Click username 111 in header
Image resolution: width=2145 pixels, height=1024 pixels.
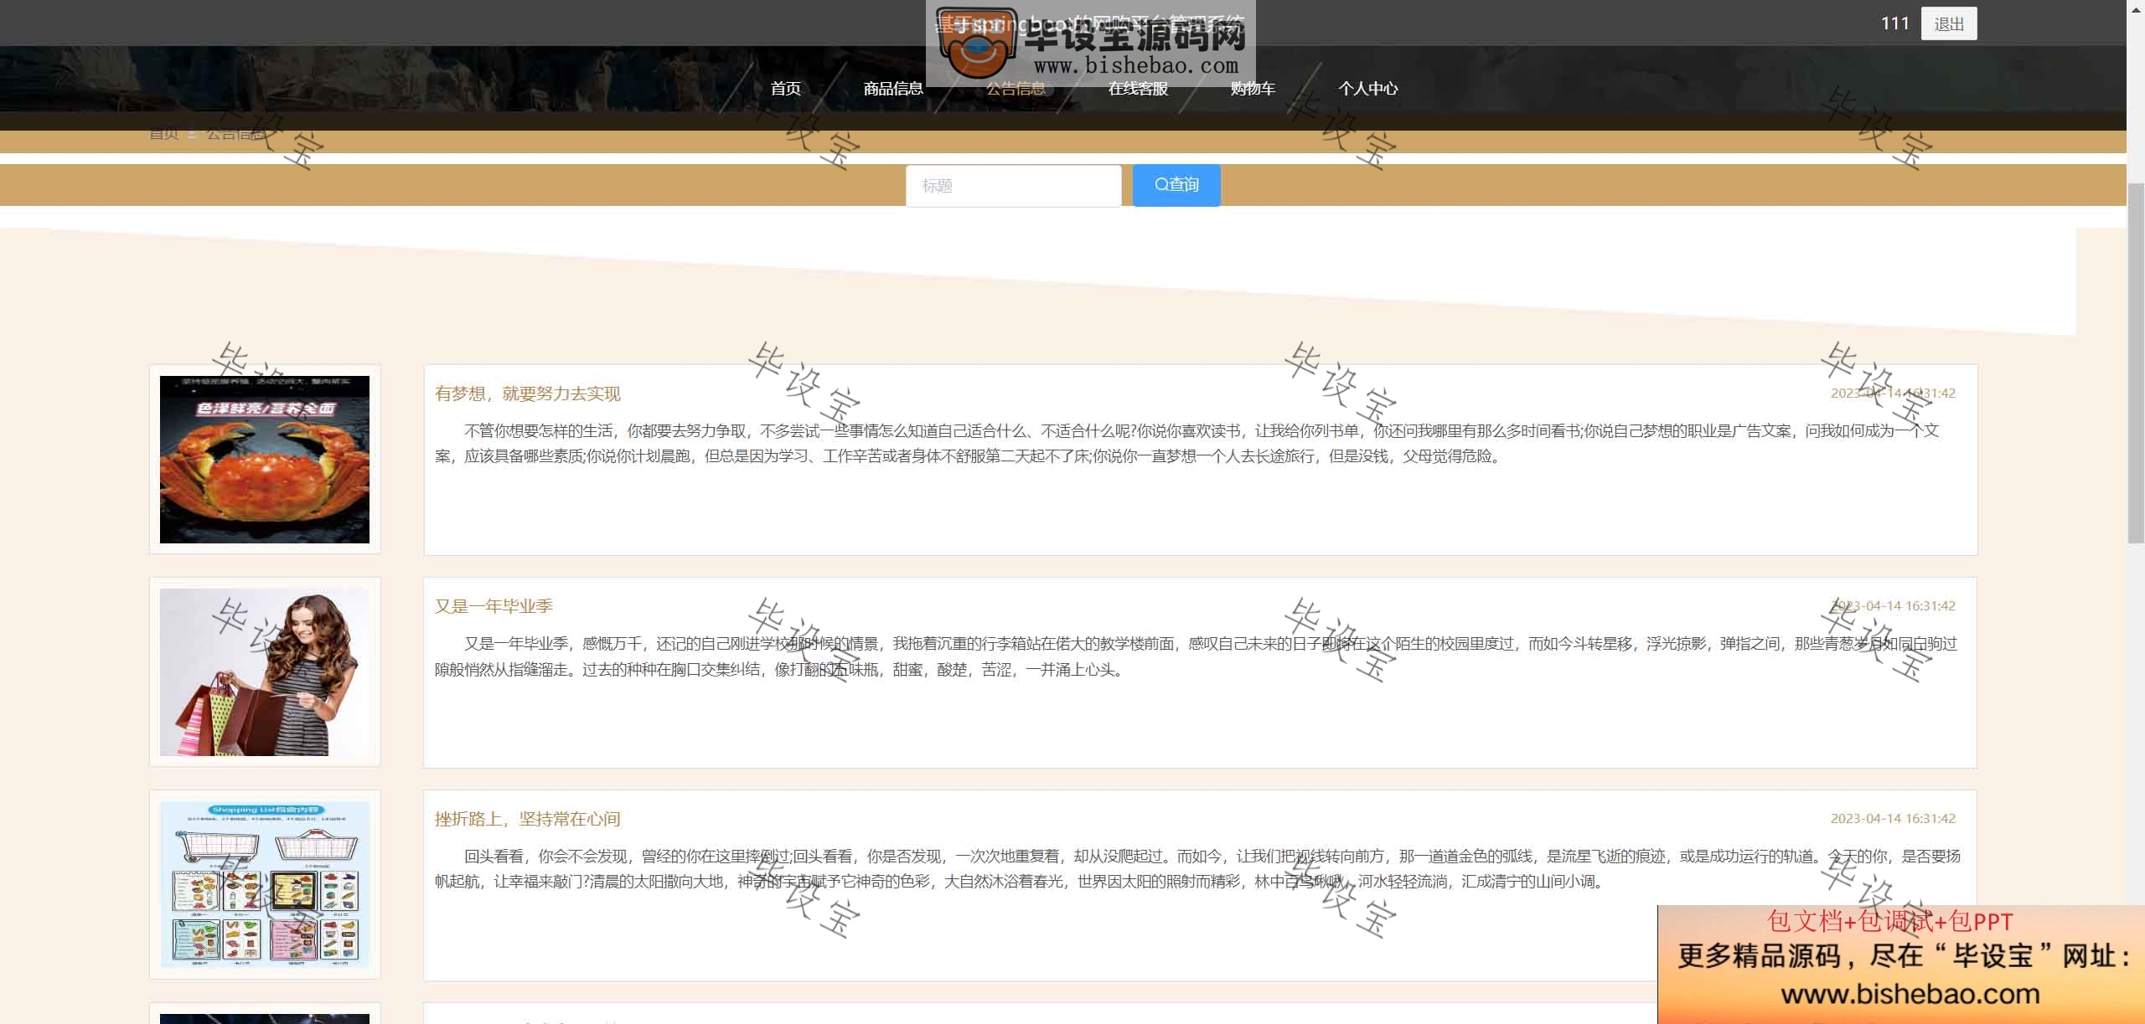coord(1894,23)
